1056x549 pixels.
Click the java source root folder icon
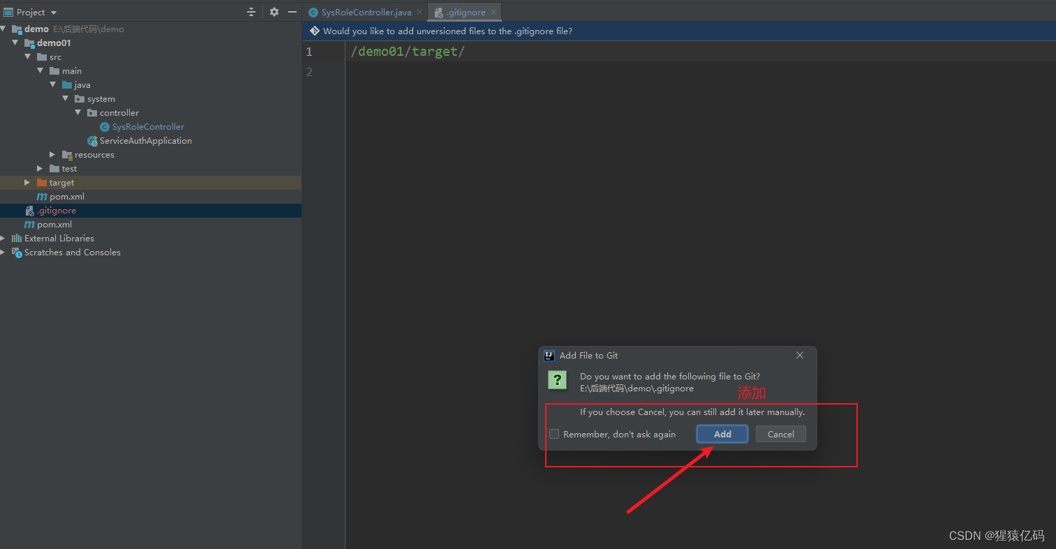pos(67,85)
